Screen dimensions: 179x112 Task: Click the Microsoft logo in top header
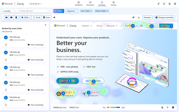click(x=7, y=4)
